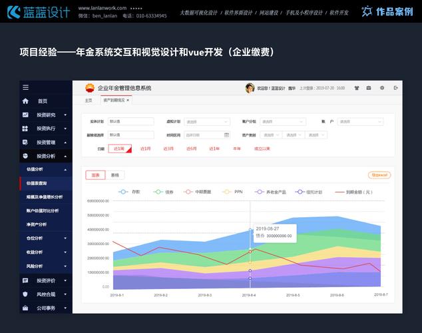Image resolution: width=422 pixels, height=333 pixels.
Task: Click the briefcase icon in top header
Action: pos(369,88)
